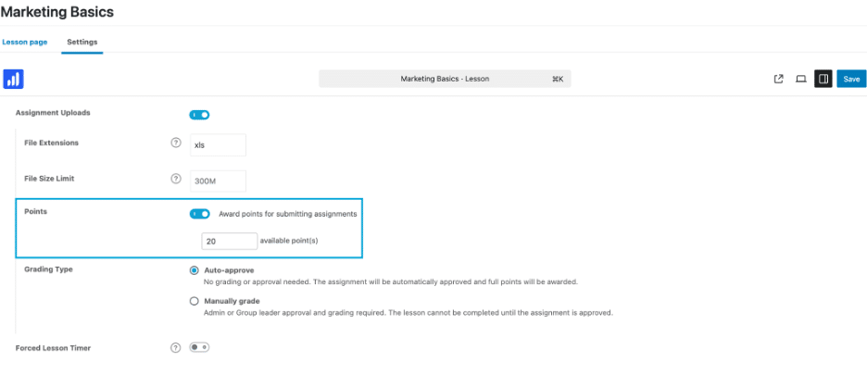Open the Marketing Basics - Lesson command bar

pos(445,79)
